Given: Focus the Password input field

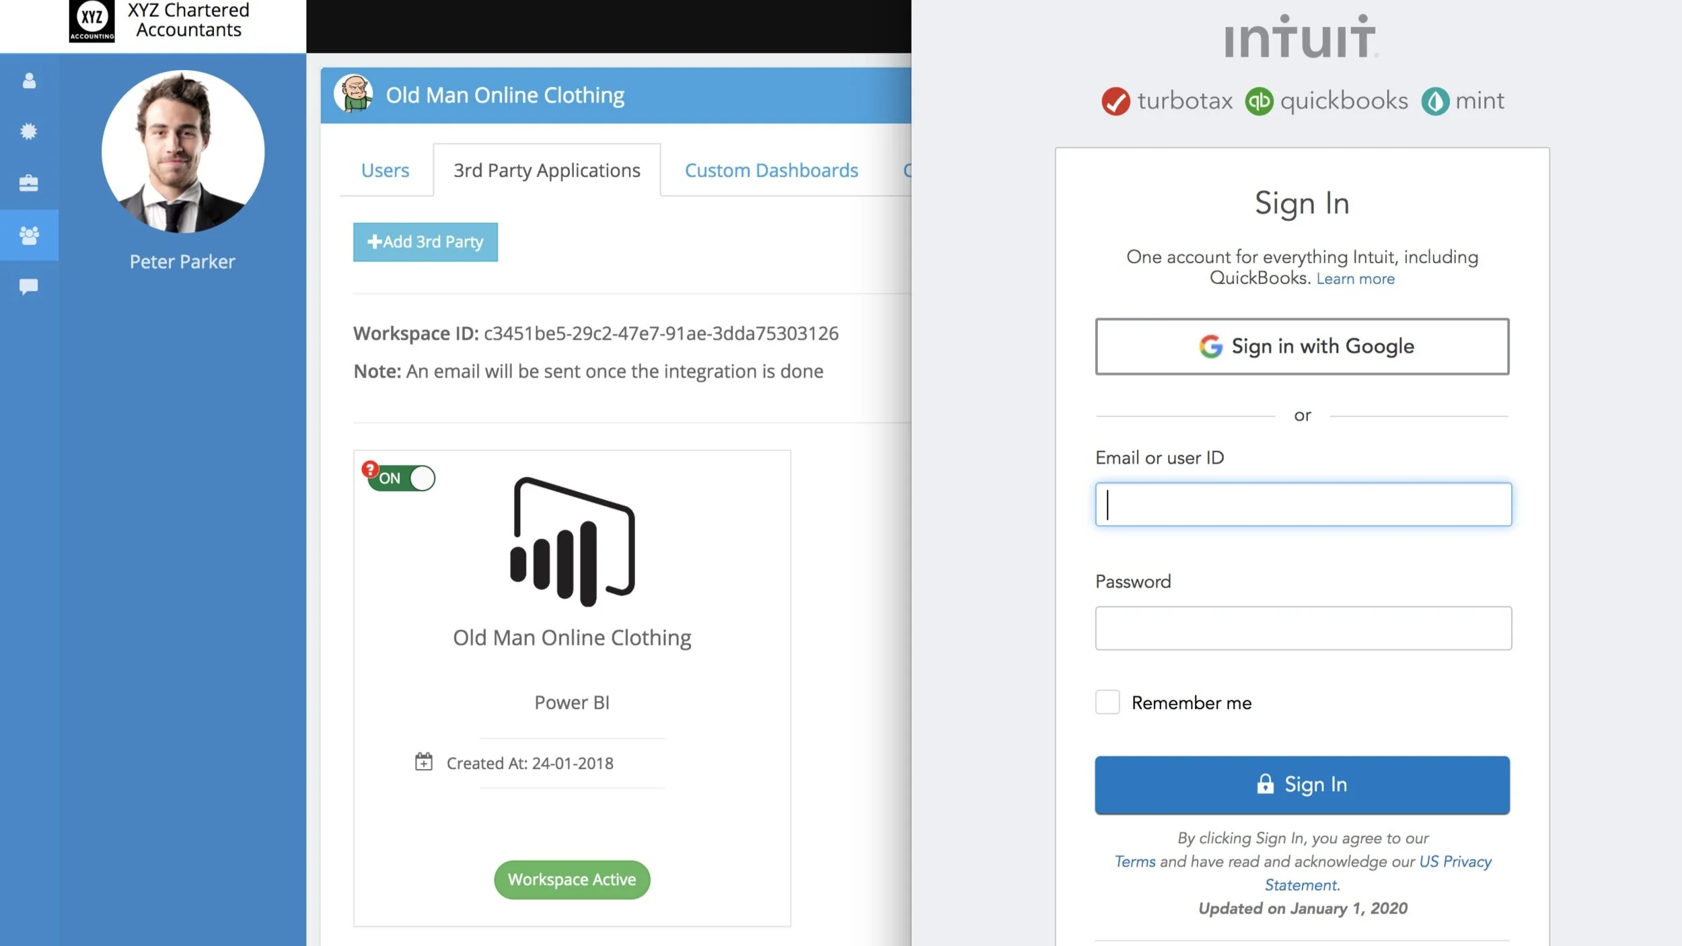Looking at the screenshot, I should pyautogui.click(x=1303, y=628).
